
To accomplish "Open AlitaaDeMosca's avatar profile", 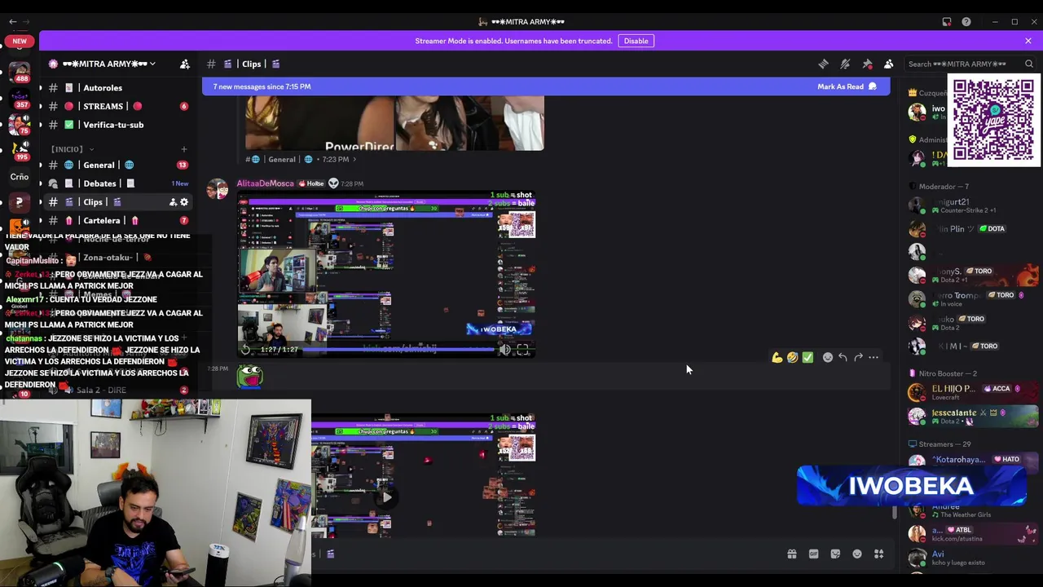I will coord(218,189).
